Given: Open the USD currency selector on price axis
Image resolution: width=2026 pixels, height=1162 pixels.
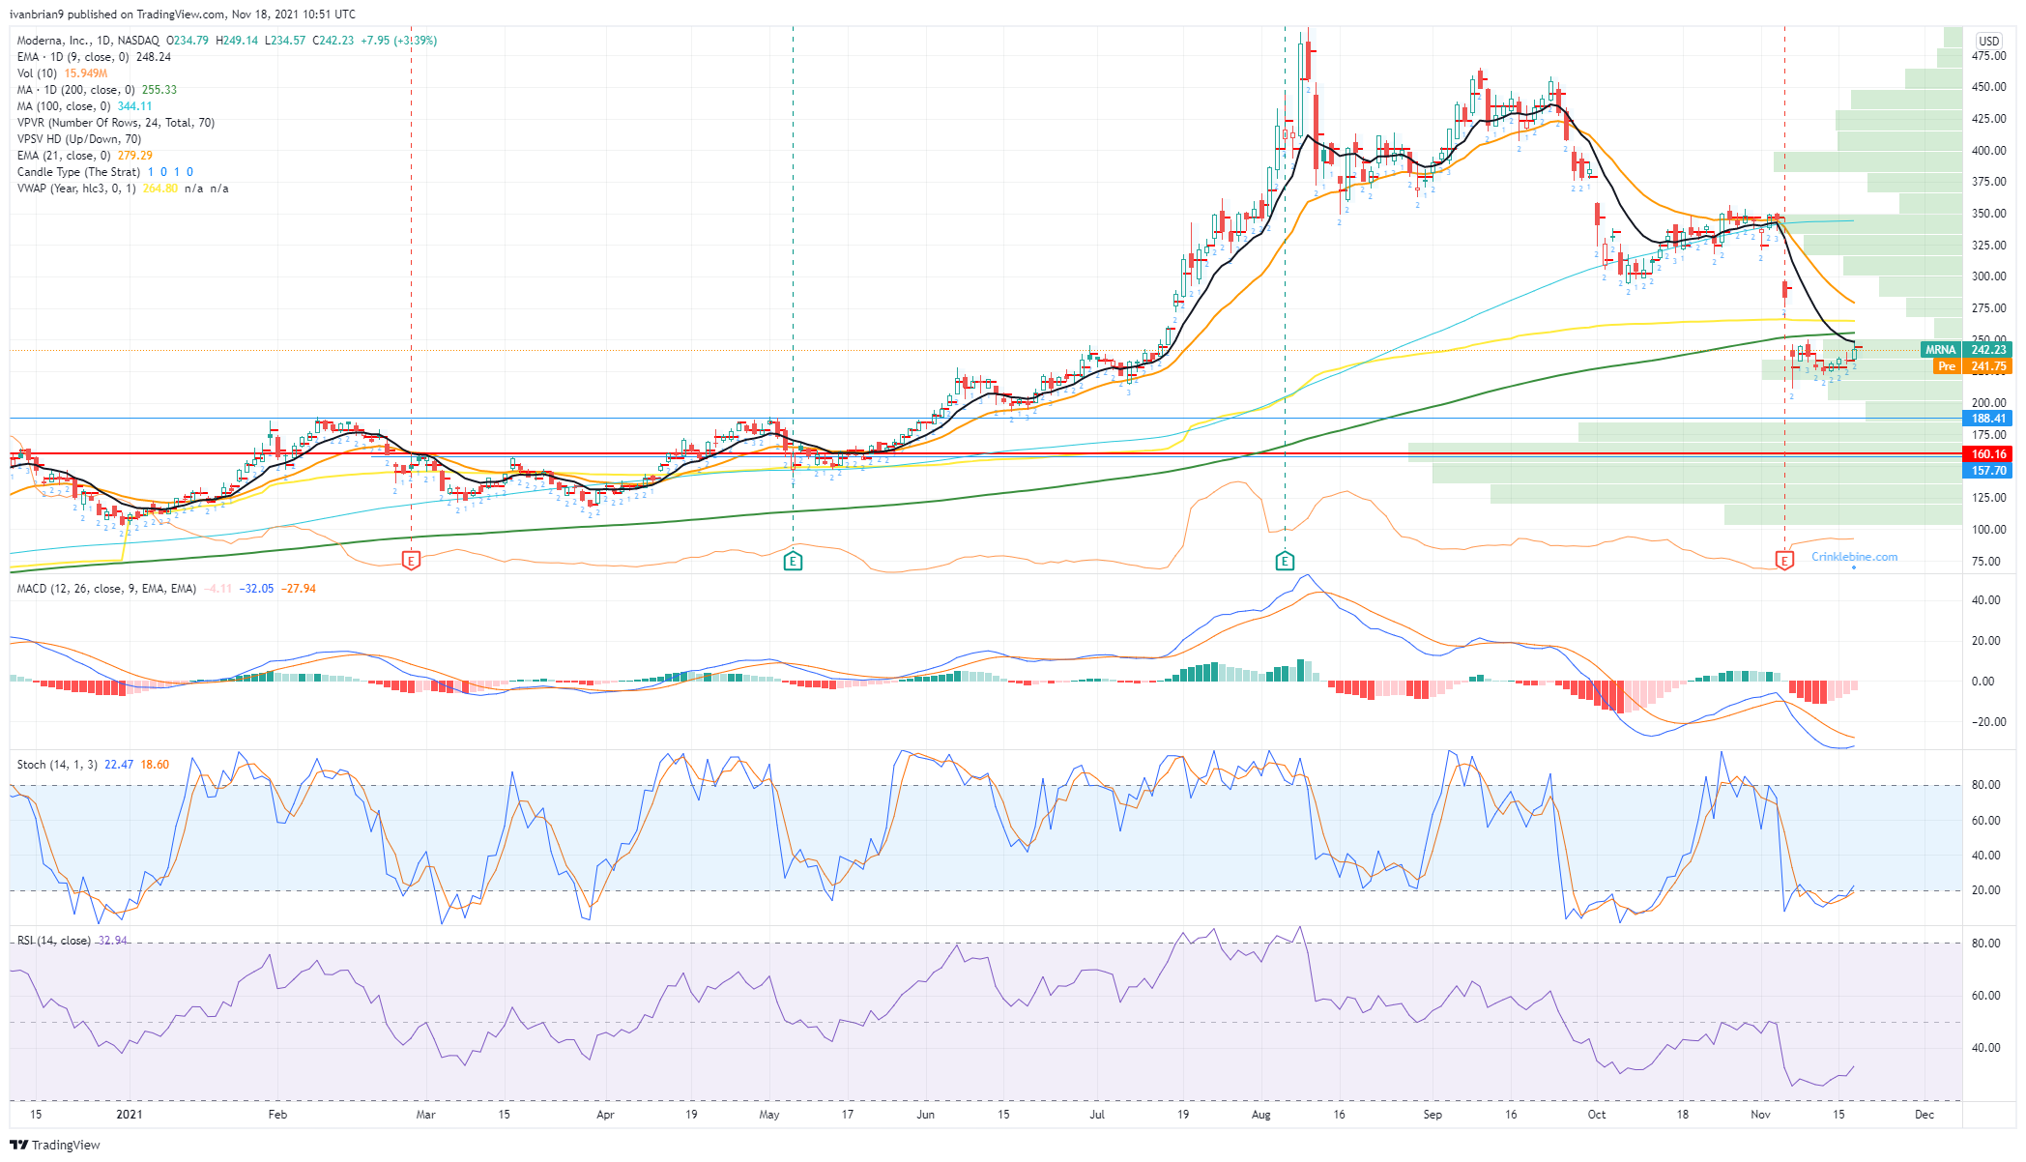Looking at the screenshot, I should (1989, 41).
